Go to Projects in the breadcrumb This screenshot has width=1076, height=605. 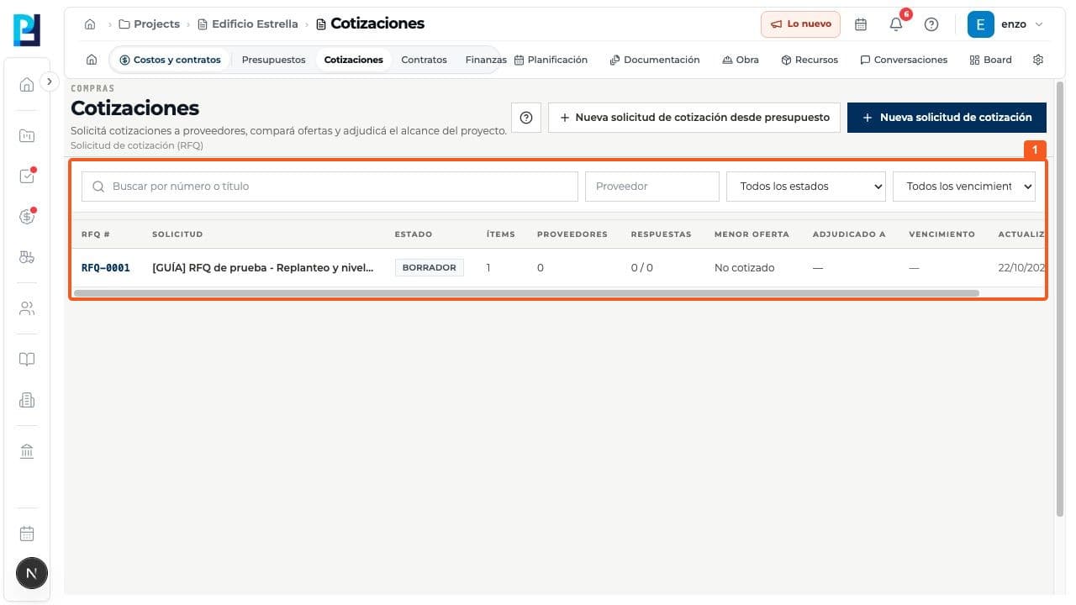point(149,24)
